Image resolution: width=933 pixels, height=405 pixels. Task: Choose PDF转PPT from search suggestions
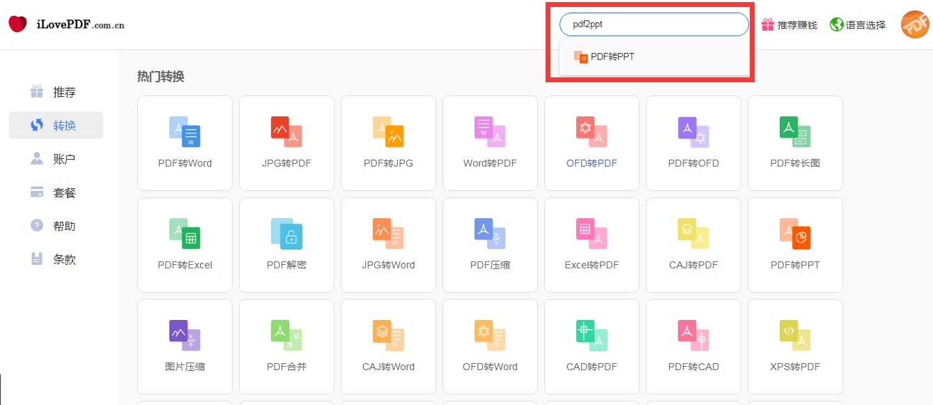612,57
